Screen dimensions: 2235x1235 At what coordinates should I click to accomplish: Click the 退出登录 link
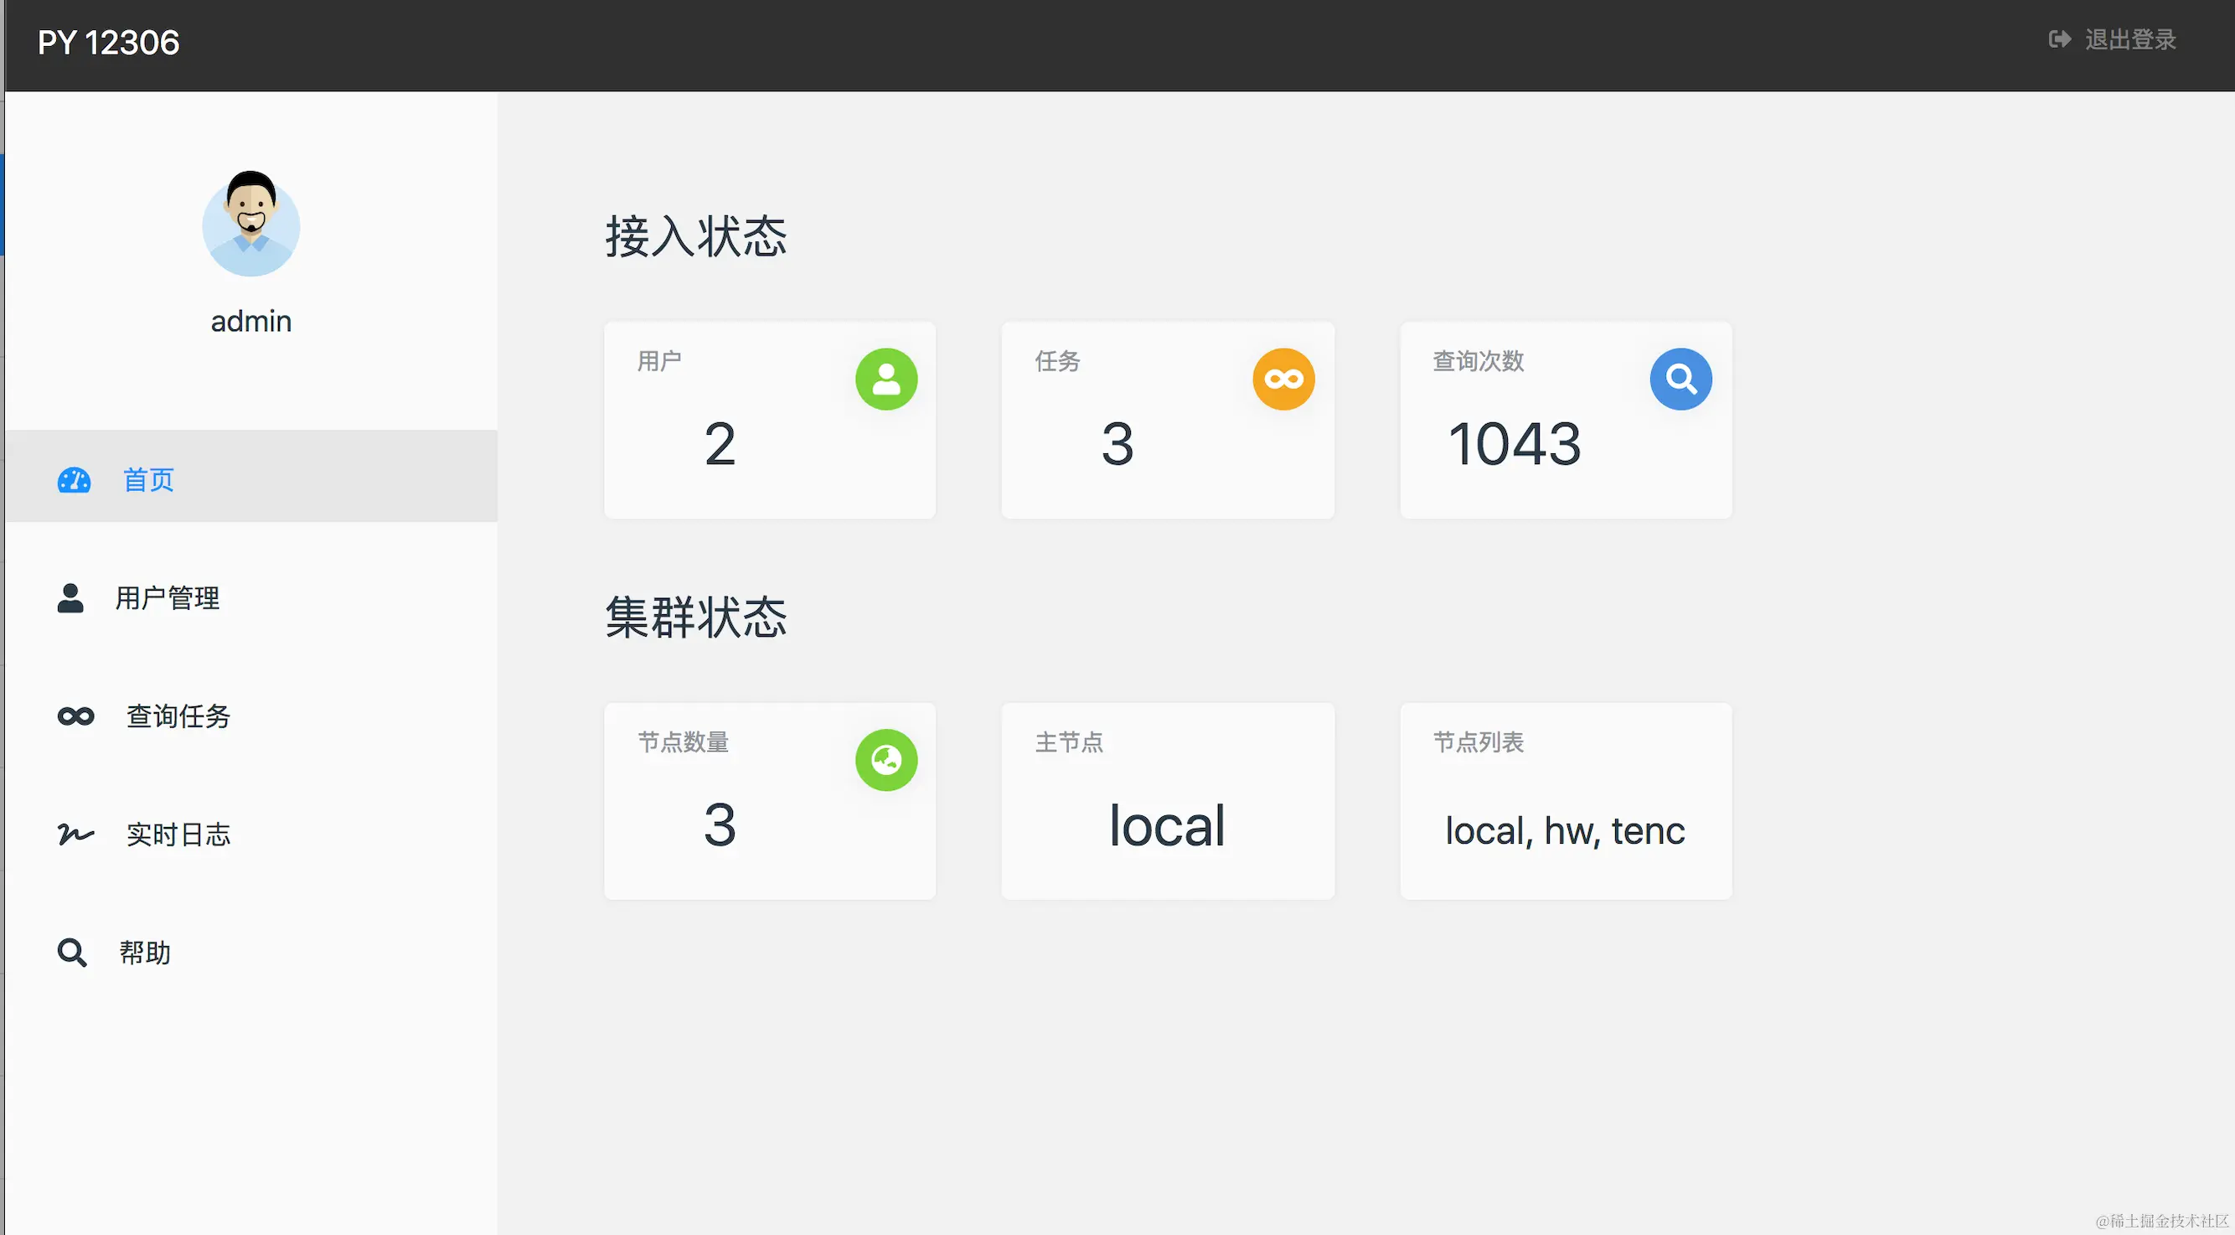click(x=2130, y=39)
